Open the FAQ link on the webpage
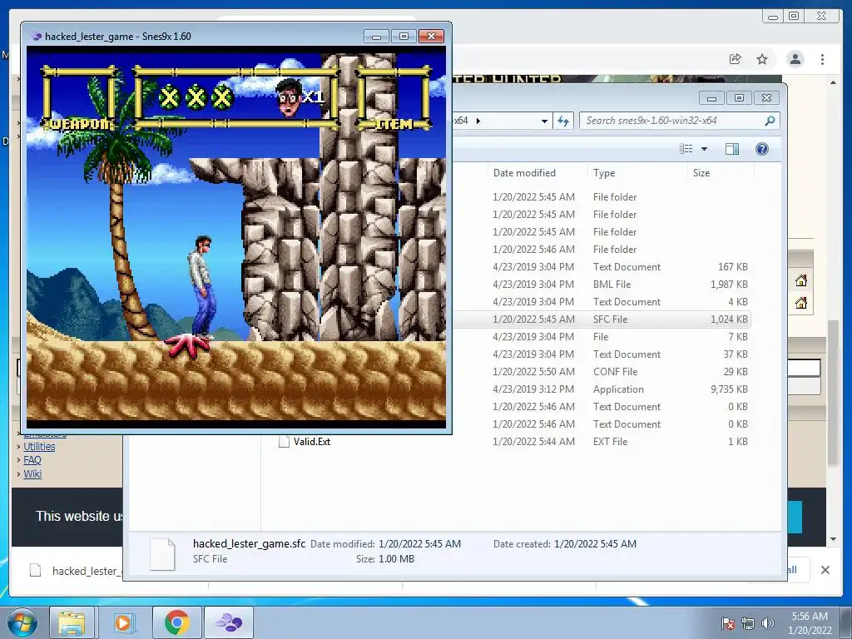 click(x=32, y=460)
